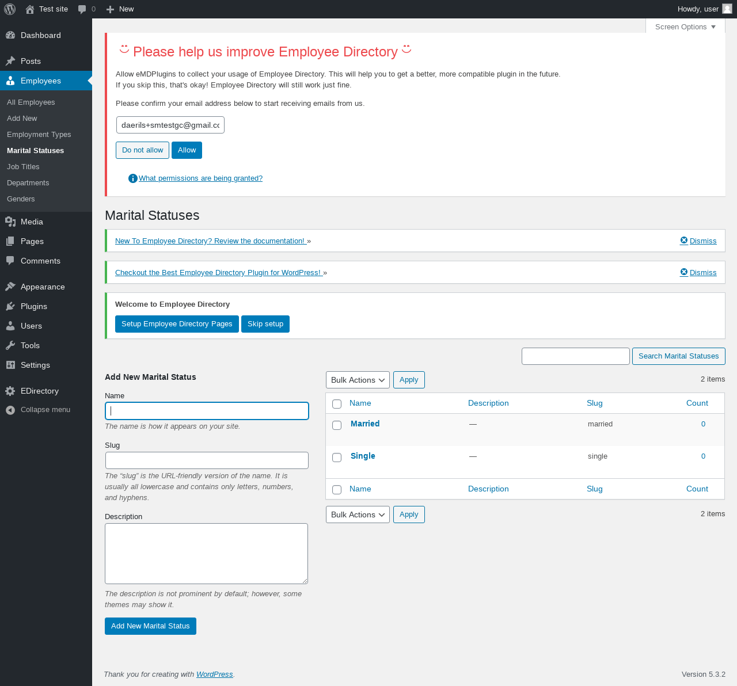Screen dimensions: 737x686
Task: Open Add New employee submenu item
Action: (x=22, y=119)
